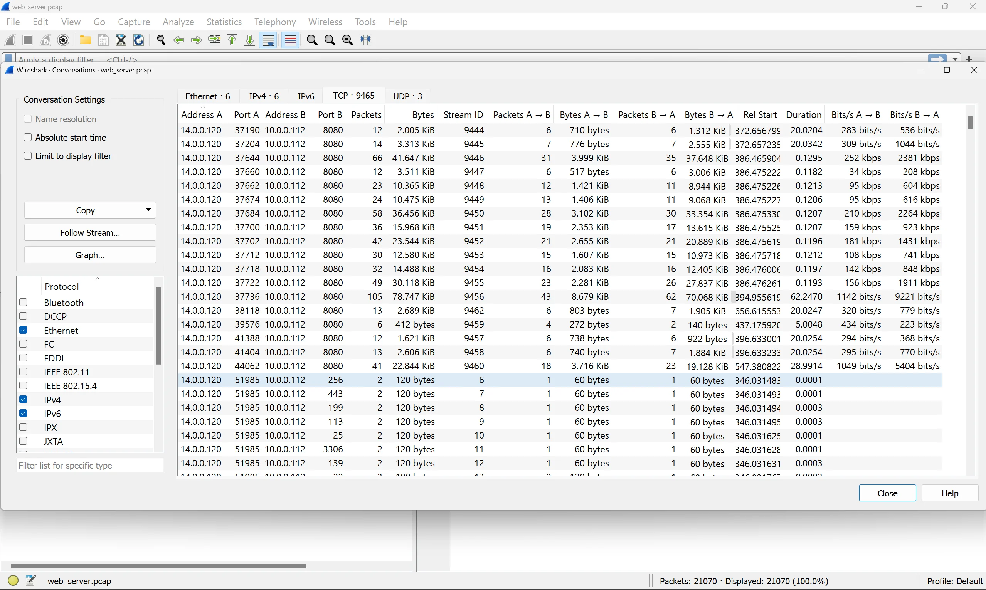Sort conversations by Rel Start header
Screen dimensions: 986x590
pyautogui.click(x=759, y=114)
